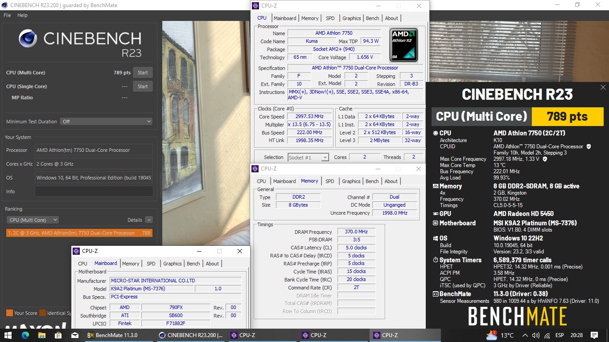Image resolution: width=609 pixels, height=342 pixels.
Task: Open the Minimum Test Duration dropdown
Action: 107,122
